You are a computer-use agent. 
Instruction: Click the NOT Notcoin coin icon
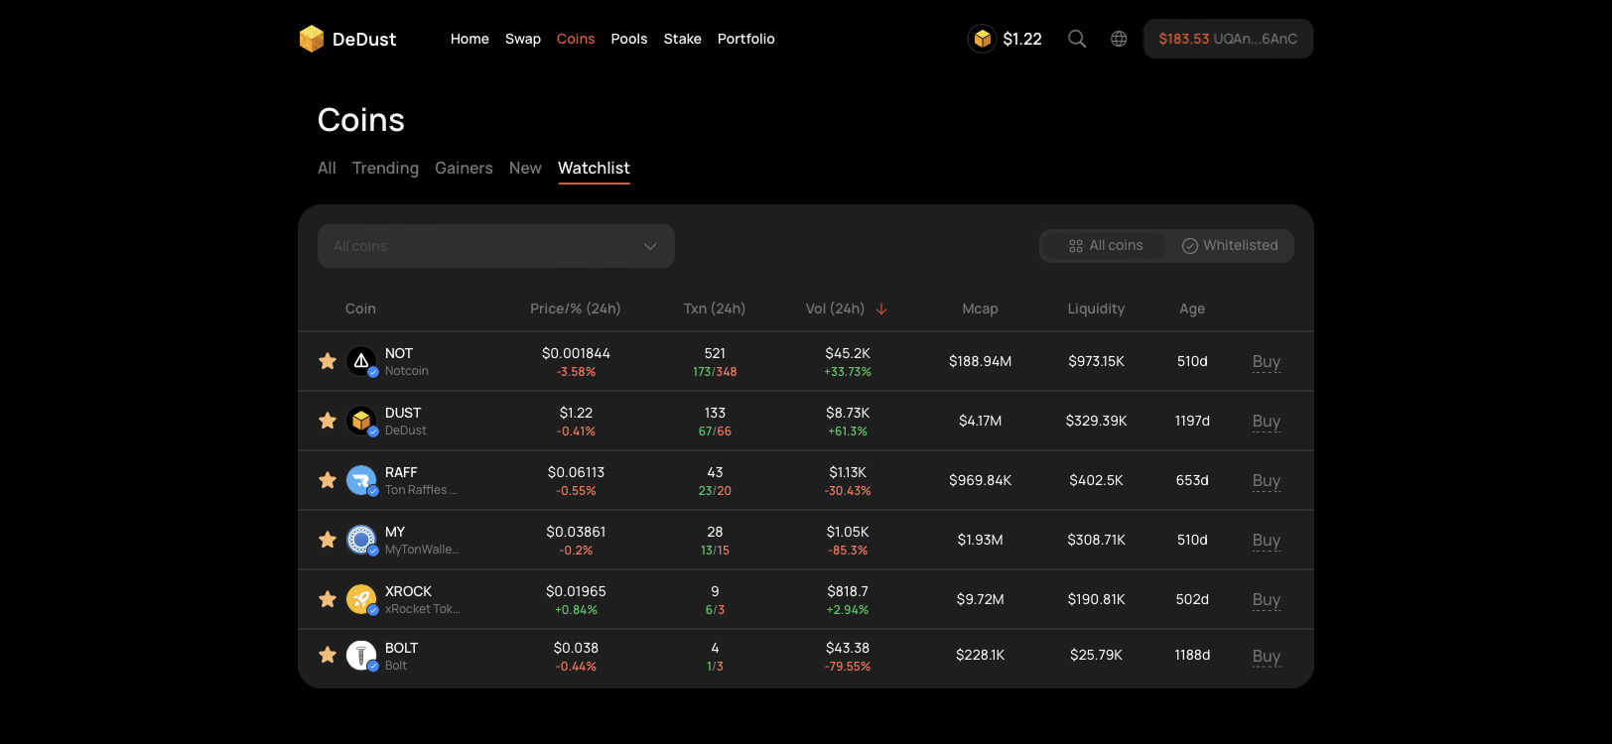(x=361, y=361)
